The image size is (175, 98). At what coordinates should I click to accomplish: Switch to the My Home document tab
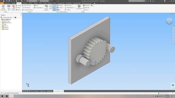point(36,91)
